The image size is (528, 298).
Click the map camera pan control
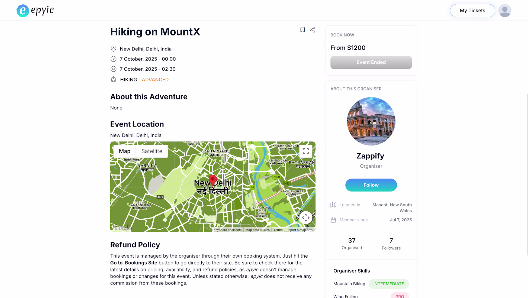(306, 218)
